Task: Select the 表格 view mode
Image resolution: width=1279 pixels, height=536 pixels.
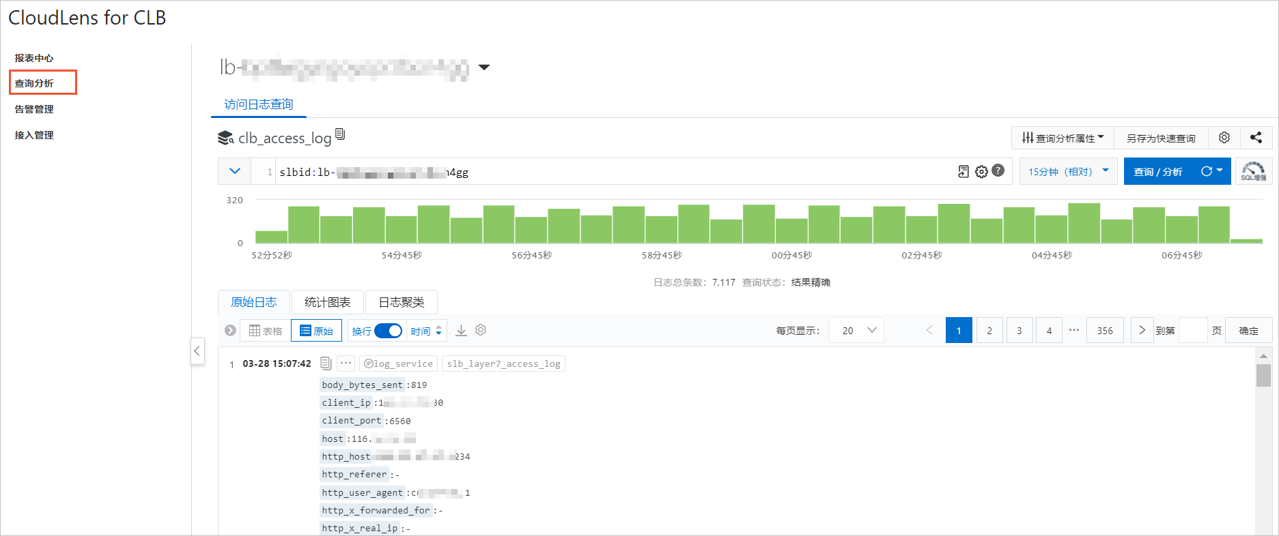Action: (x=265, y=331)
